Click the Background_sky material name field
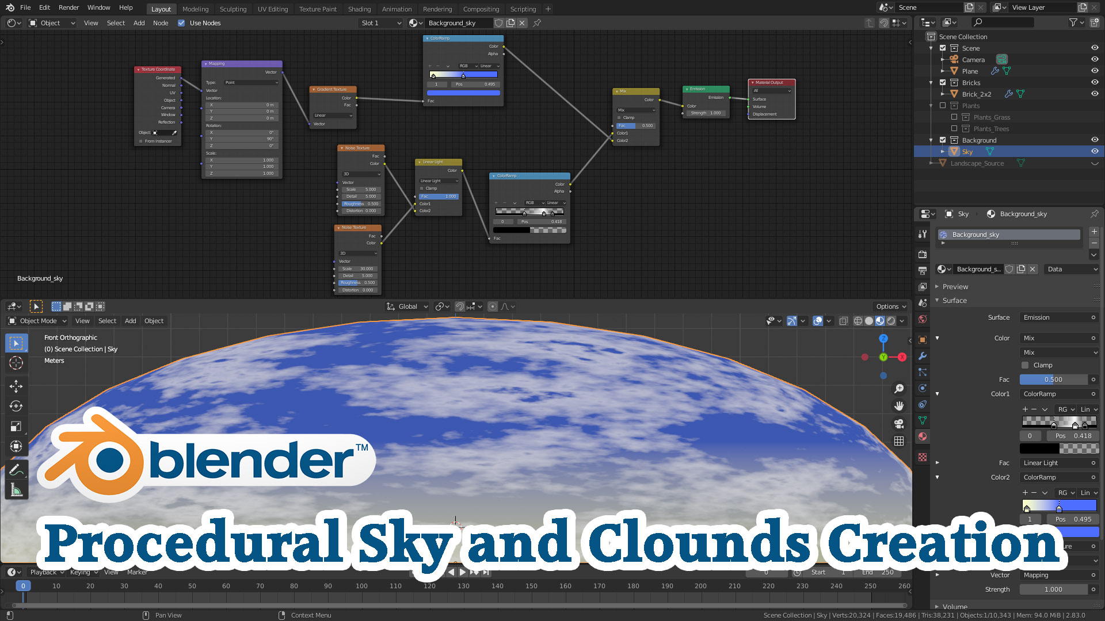The width and height of the screenshot is (1105, 621). 978,269
